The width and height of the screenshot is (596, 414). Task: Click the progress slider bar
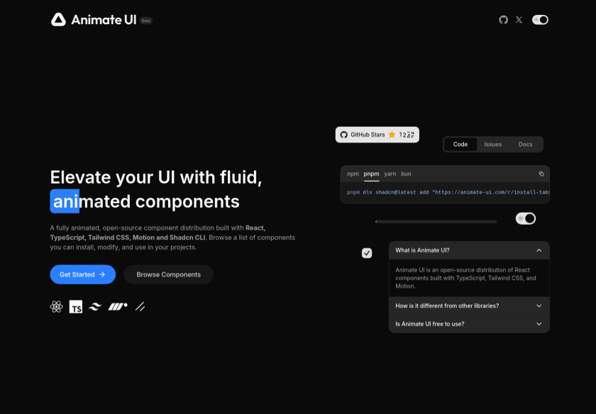pyautogui.click(x=436, y=221)
